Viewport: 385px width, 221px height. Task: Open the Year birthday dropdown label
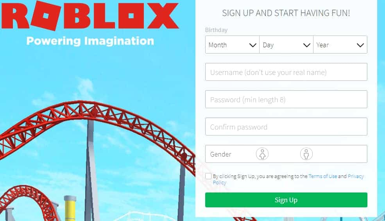click(x=322, y=45)
